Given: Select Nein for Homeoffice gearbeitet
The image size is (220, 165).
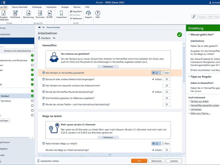Looking at the screenshot, I should pos(166,73).
